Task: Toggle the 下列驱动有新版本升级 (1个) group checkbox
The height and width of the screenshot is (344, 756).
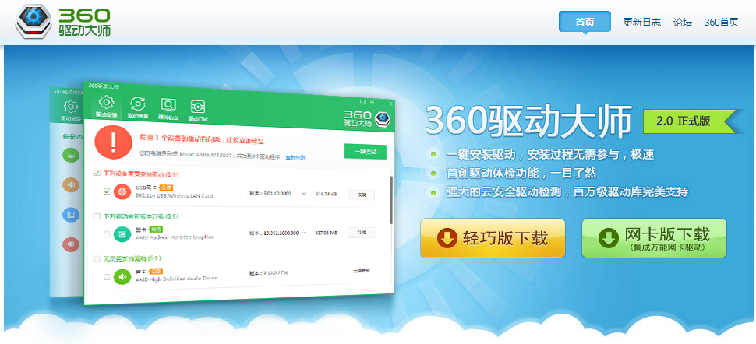Action: click(97, 216)
